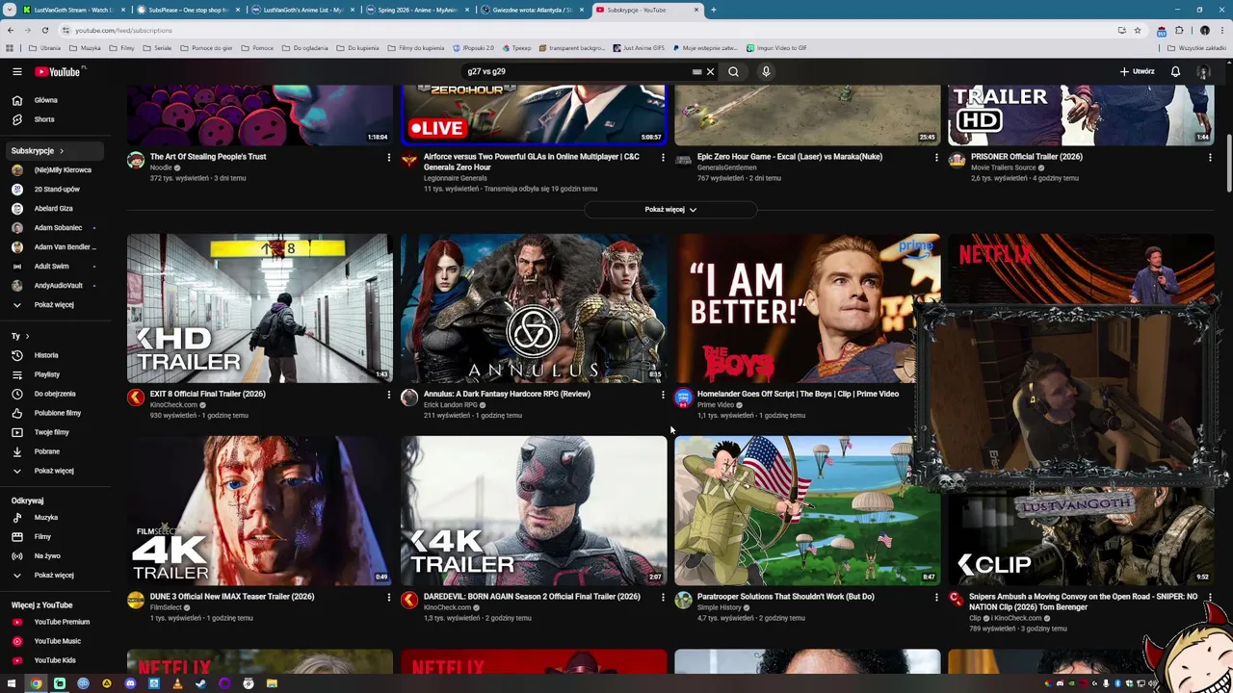This screenshot has width=1233, height=693.
Task: Switch to Gwiezdne wrota Atlantyda tab
Action: (532, 10)
